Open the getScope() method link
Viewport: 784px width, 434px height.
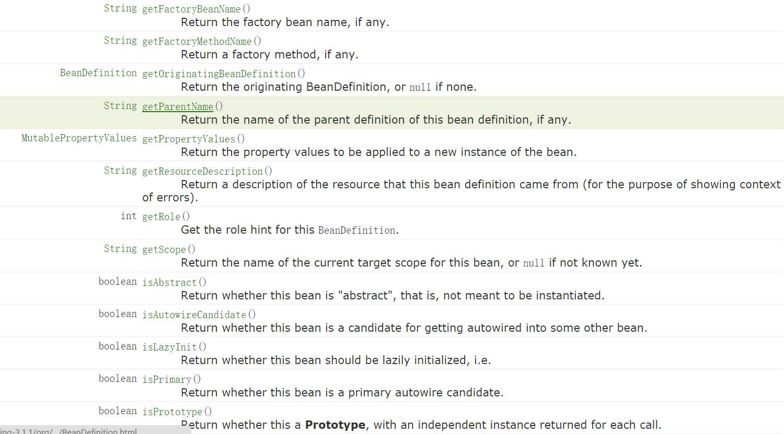click(x=164, y=249)
